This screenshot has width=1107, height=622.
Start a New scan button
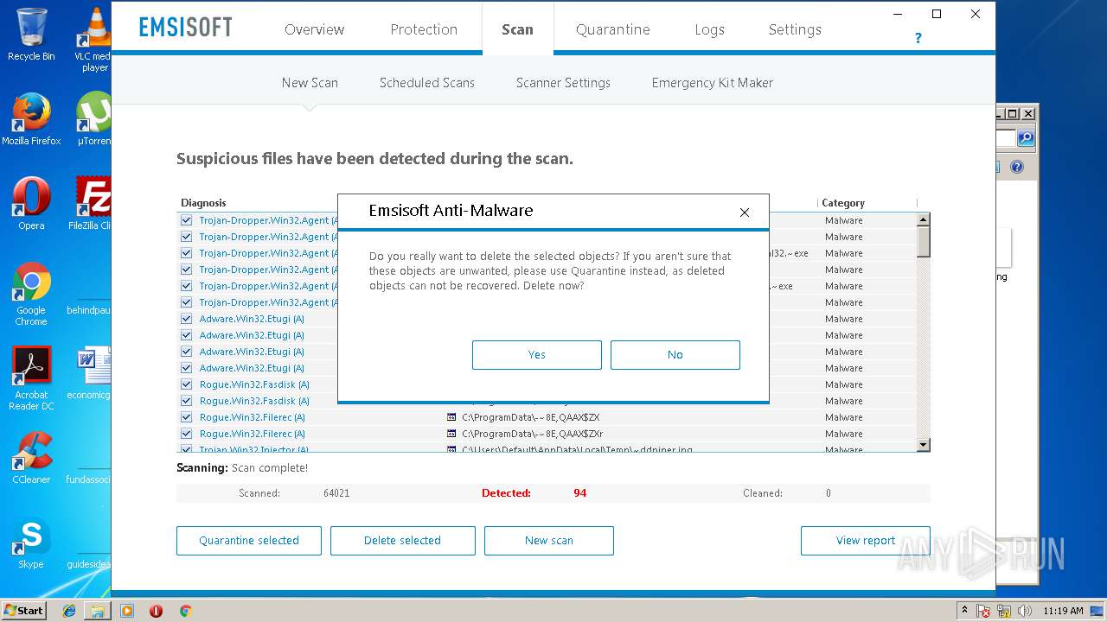click(549, 541)
